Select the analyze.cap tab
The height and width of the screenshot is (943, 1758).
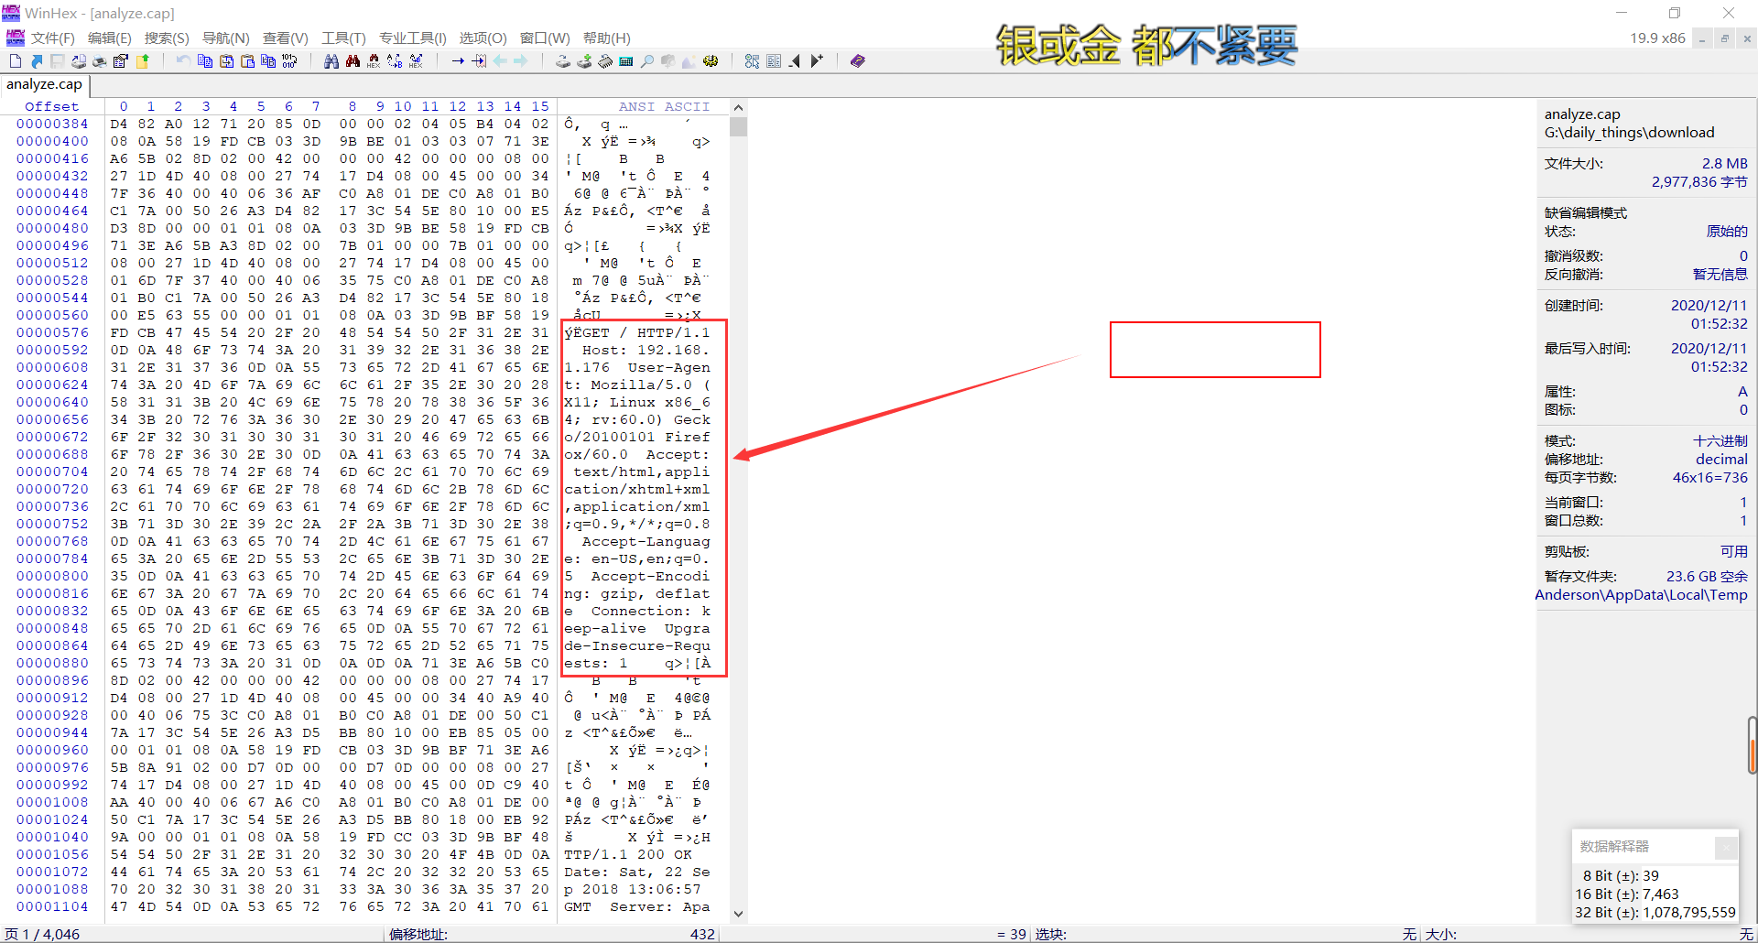pyautogui.click(x=44, y=84)
